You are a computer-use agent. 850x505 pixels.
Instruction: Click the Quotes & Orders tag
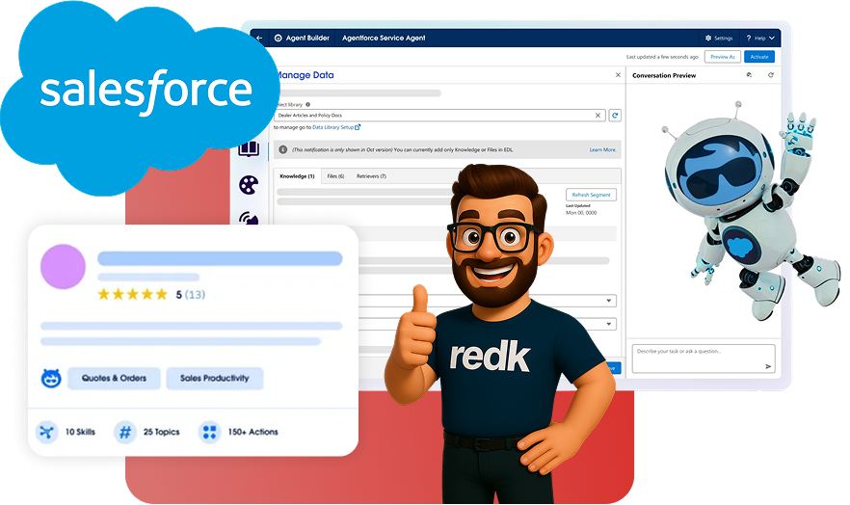coord(114,378)
